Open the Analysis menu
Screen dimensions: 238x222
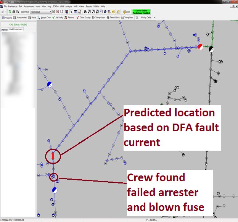69,6
